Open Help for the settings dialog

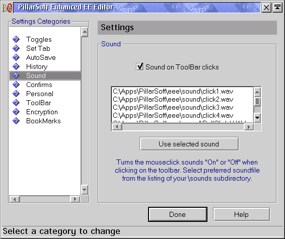point(241,214)
